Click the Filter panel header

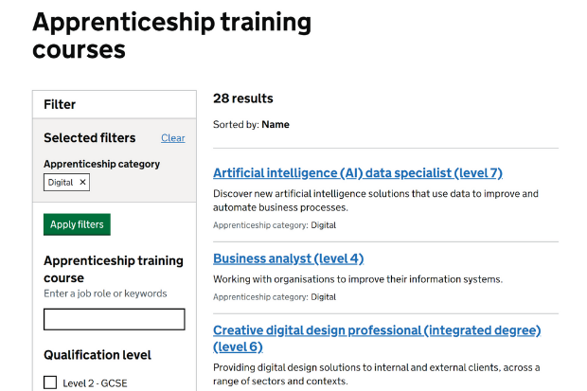[x=60, y=104]
